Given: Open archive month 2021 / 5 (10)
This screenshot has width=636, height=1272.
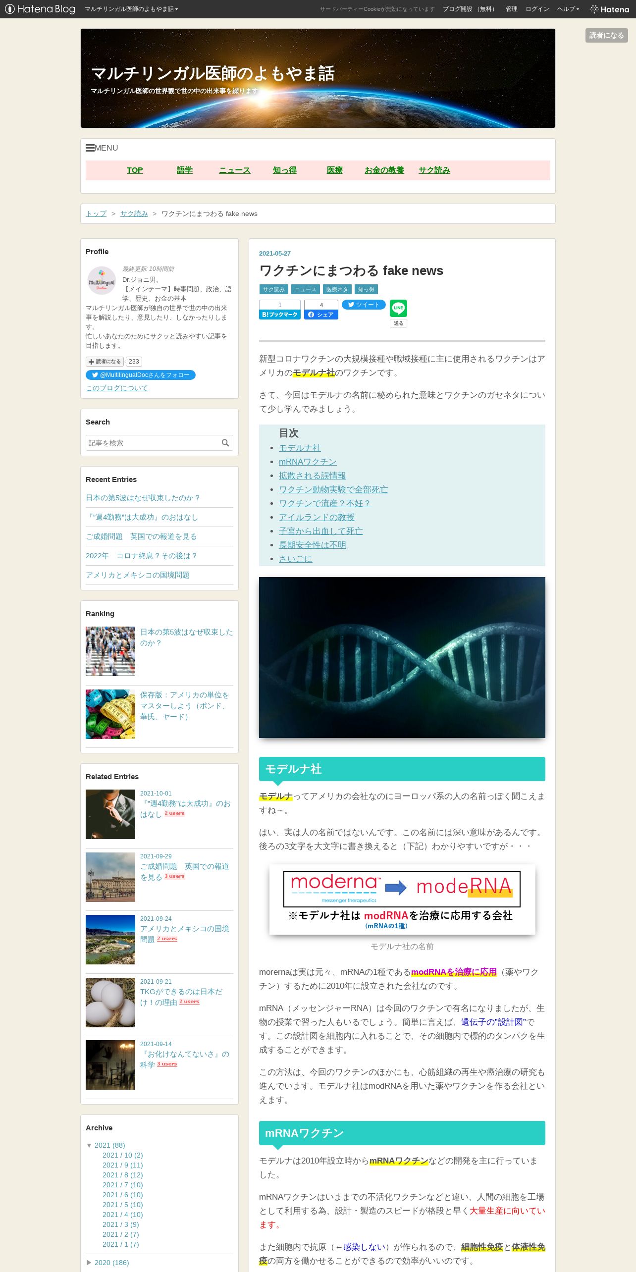Looking at the screenshot, I should (x=123, y=1205).
